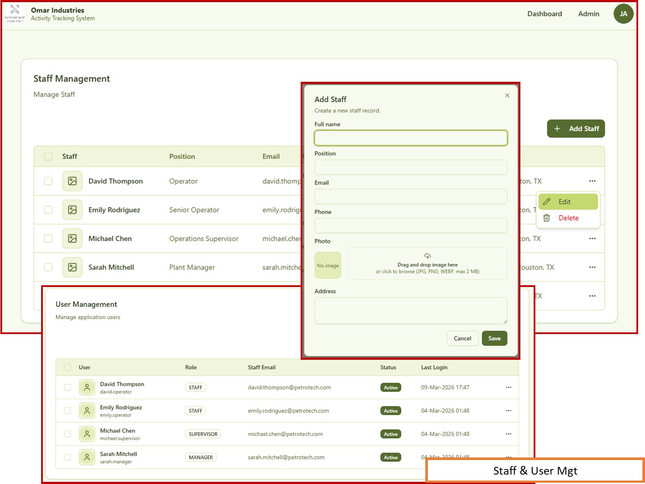Open row actions for David Thompson staff

592,181
